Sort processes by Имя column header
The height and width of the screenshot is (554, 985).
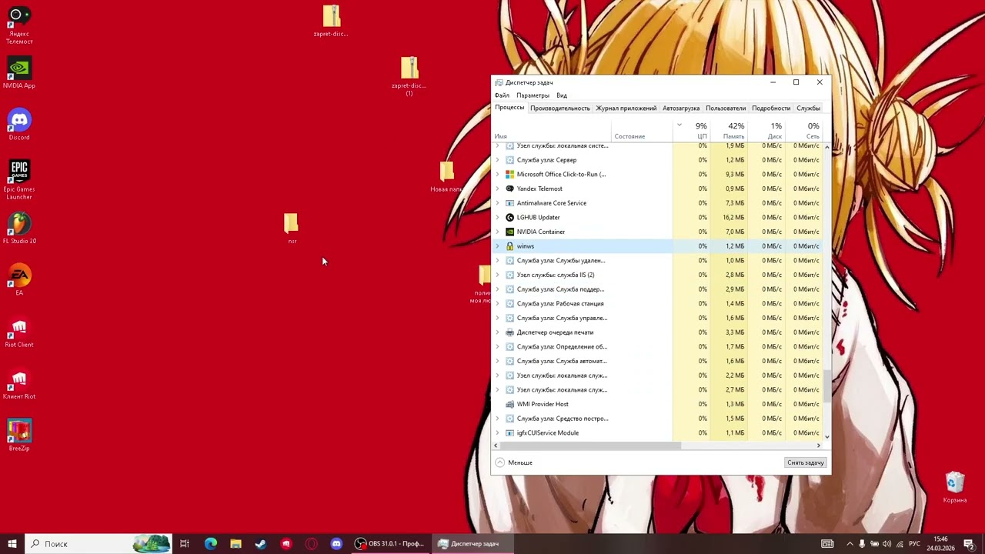click(x=552, y=130)
